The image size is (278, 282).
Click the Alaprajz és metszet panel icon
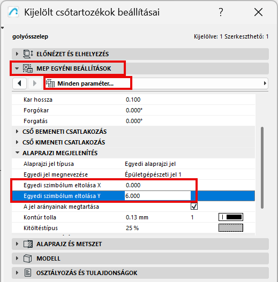[28, 244]
